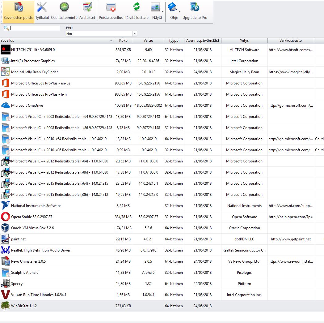Click Poista sovellus uninstall icon
Viewport: 324px width, 323px height.
pos(111,7)
